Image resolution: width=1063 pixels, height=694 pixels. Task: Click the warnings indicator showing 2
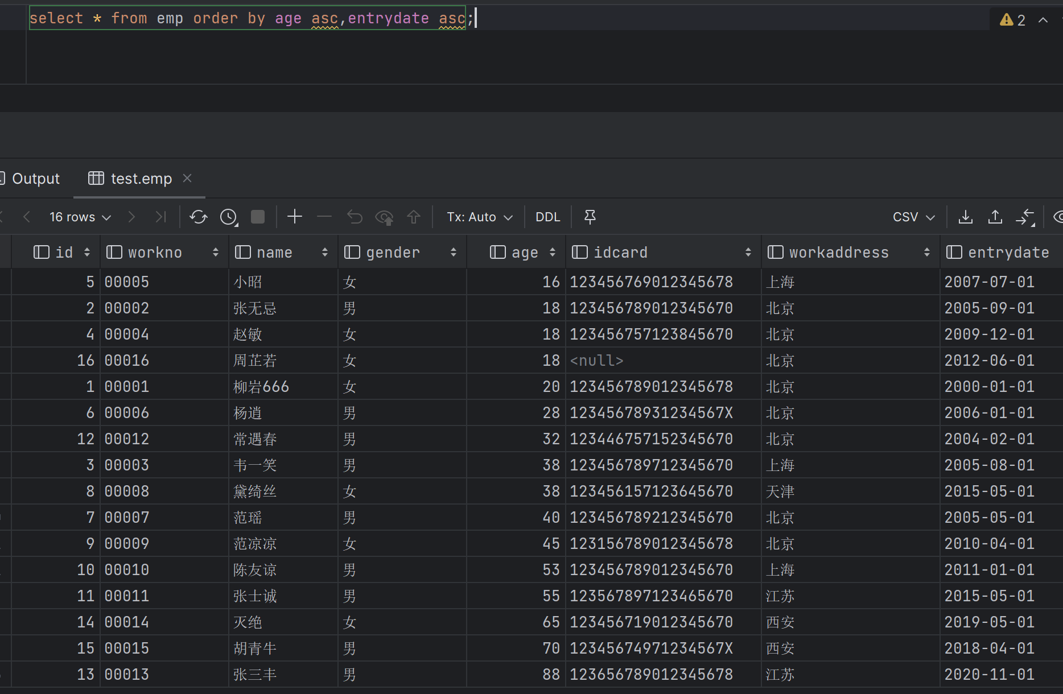(x=1013, y=20)
